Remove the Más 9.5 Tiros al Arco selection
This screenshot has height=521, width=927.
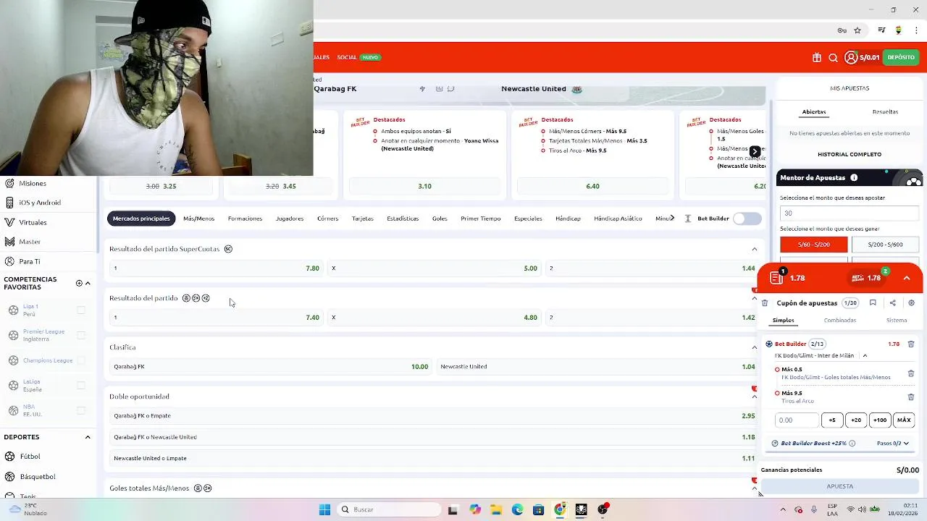click(x=911, y=397)
